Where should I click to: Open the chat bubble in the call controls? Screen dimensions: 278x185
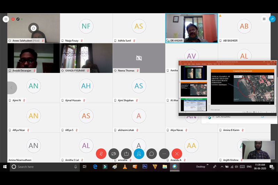pos(152,153)
